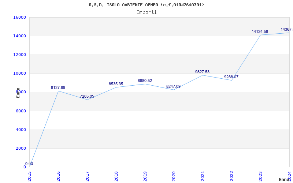Viewport: 293px width, 183px height.
Task: Click the 2020 x-axis year label
Action: (174, 176)
